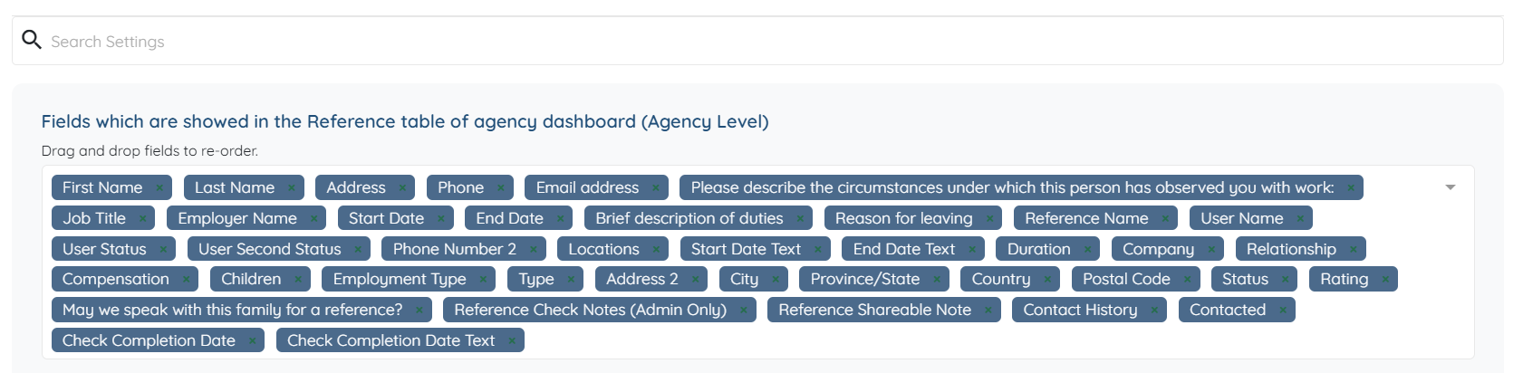
Task: Remove the Last Name field tag
Action: (291, 188)
